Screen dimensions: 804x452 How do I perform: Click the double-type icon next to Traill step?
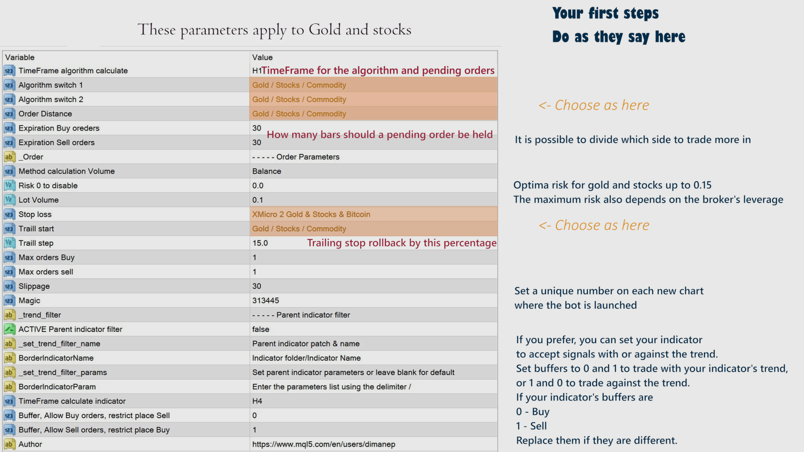pyautogui.click(x=9, y=243)
